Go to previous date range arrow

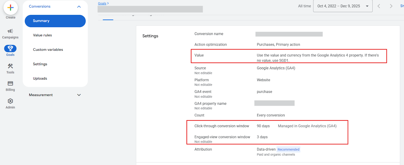click(x=379, y=6)
